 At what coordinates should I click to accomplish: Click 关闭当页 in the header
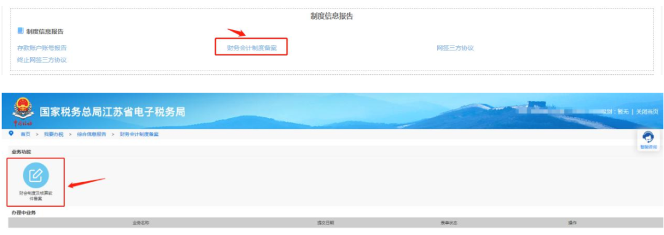pos(647,112)
